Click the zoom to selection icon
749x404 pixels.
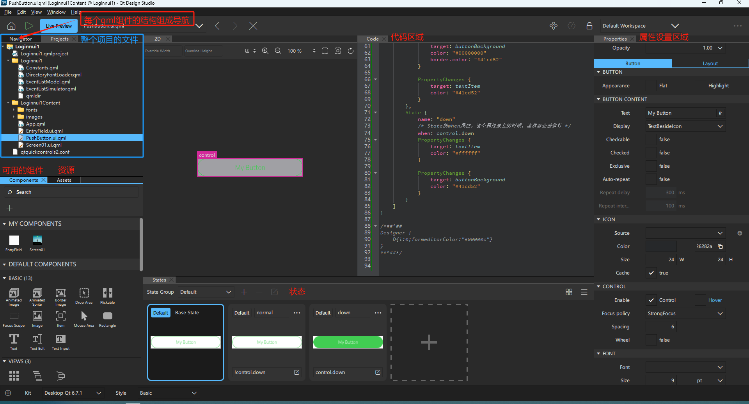[x=338, y=51]
